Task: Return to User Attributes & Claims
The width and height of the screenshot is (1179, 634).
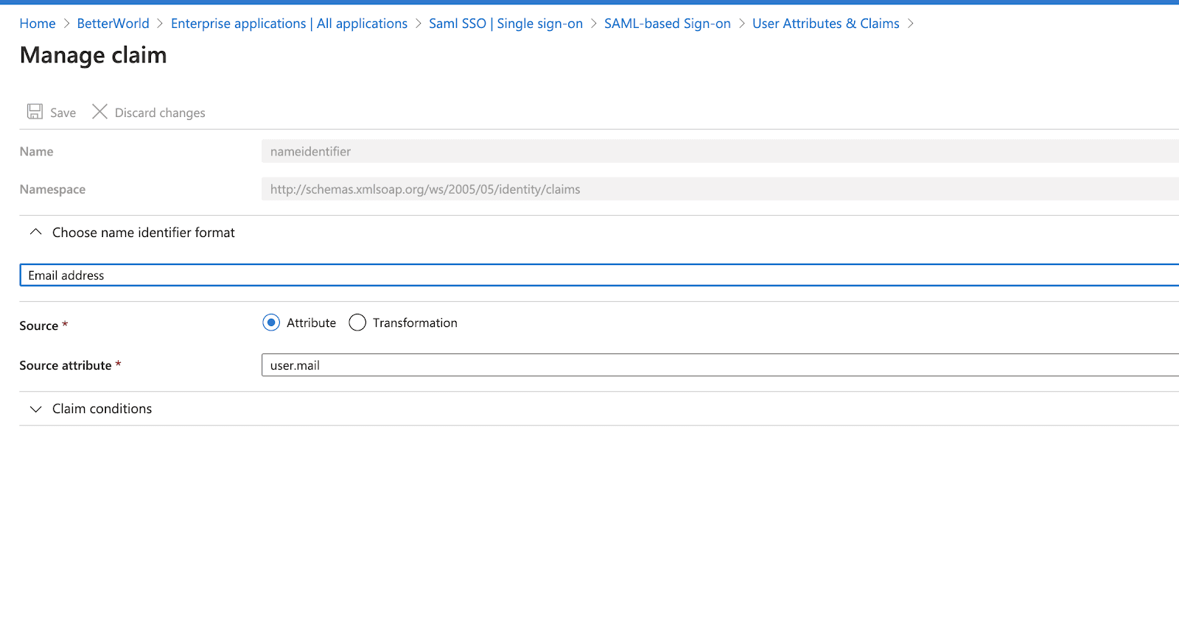Action: pos(825,24)
